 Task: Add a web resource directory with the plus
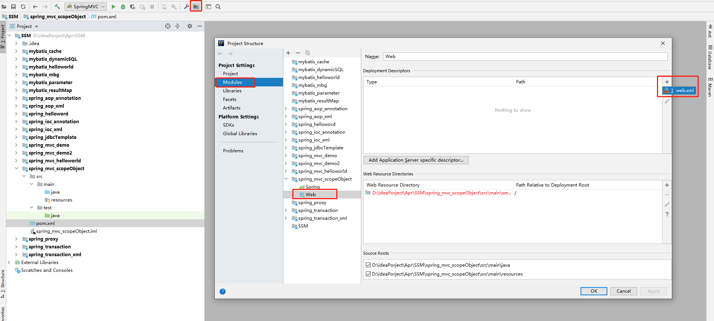(667, 185)
